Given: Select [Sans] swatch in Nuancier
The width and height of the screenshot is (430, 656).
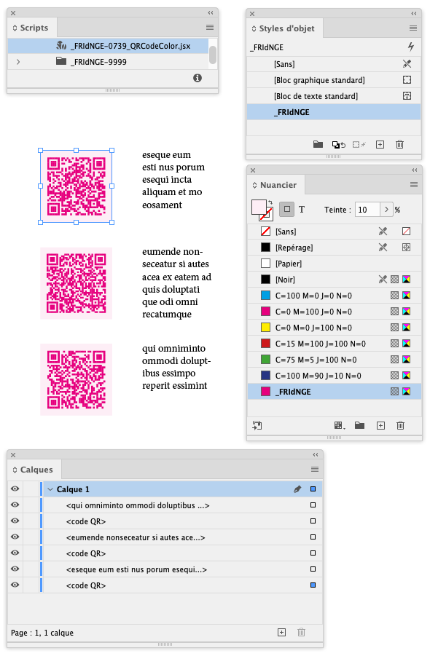Looking at the screenshot, I should point(334,232).
